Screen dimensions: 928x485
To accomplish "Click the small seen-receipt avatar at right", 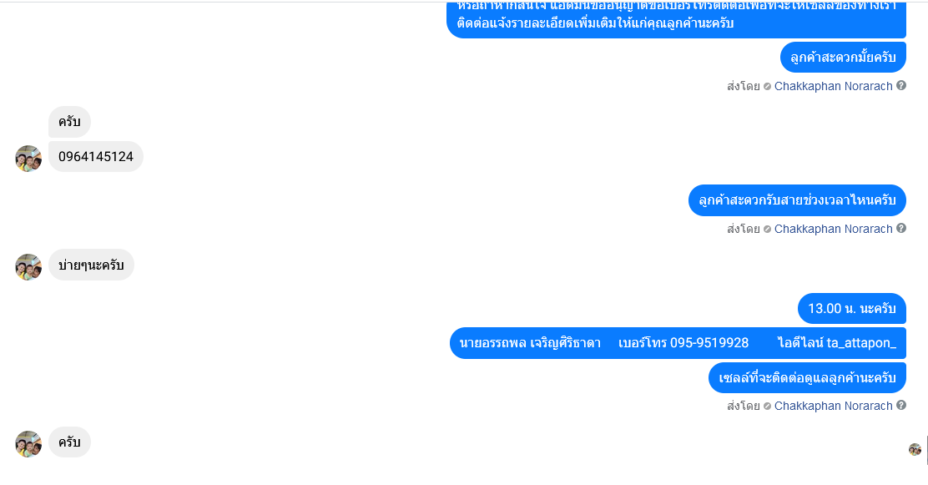I will (915, 449).
